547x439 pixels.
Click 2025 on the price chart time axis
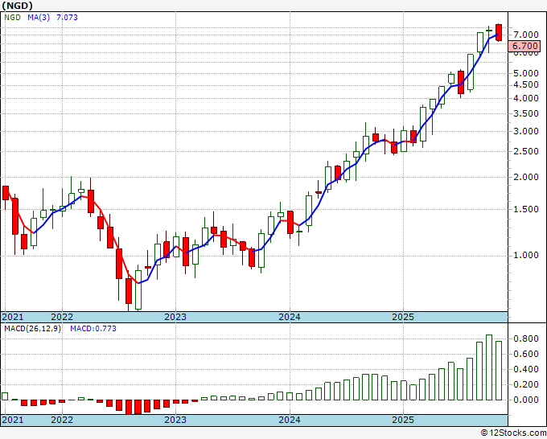[x=403, y=317]
